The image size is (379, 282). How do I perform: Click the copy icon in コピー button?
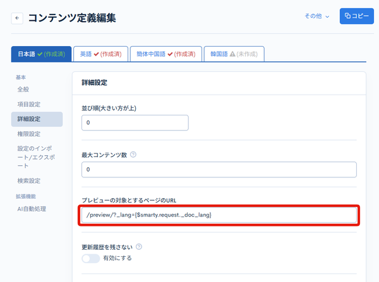pyautogui.click(x=347, y=16)
